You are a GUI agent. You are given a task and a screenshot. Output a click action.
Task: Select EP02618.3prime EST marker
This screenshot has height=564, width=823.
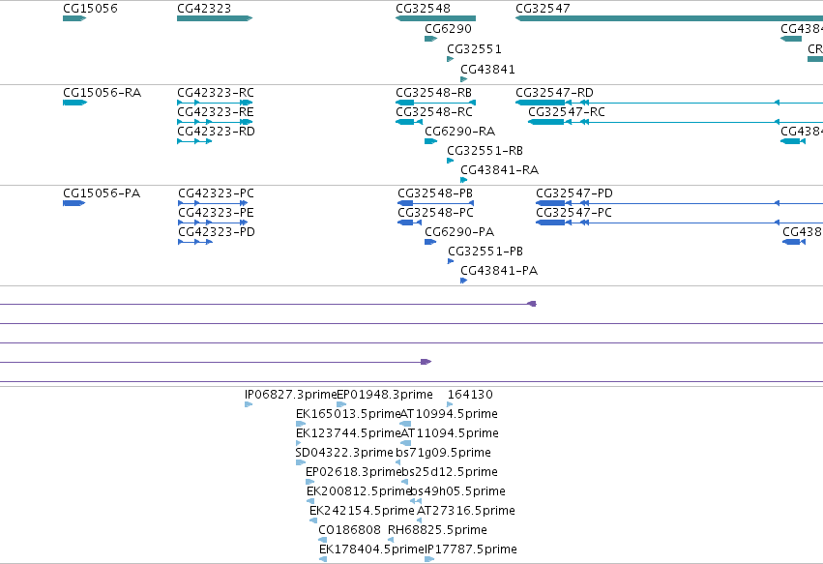click(310, 482)
